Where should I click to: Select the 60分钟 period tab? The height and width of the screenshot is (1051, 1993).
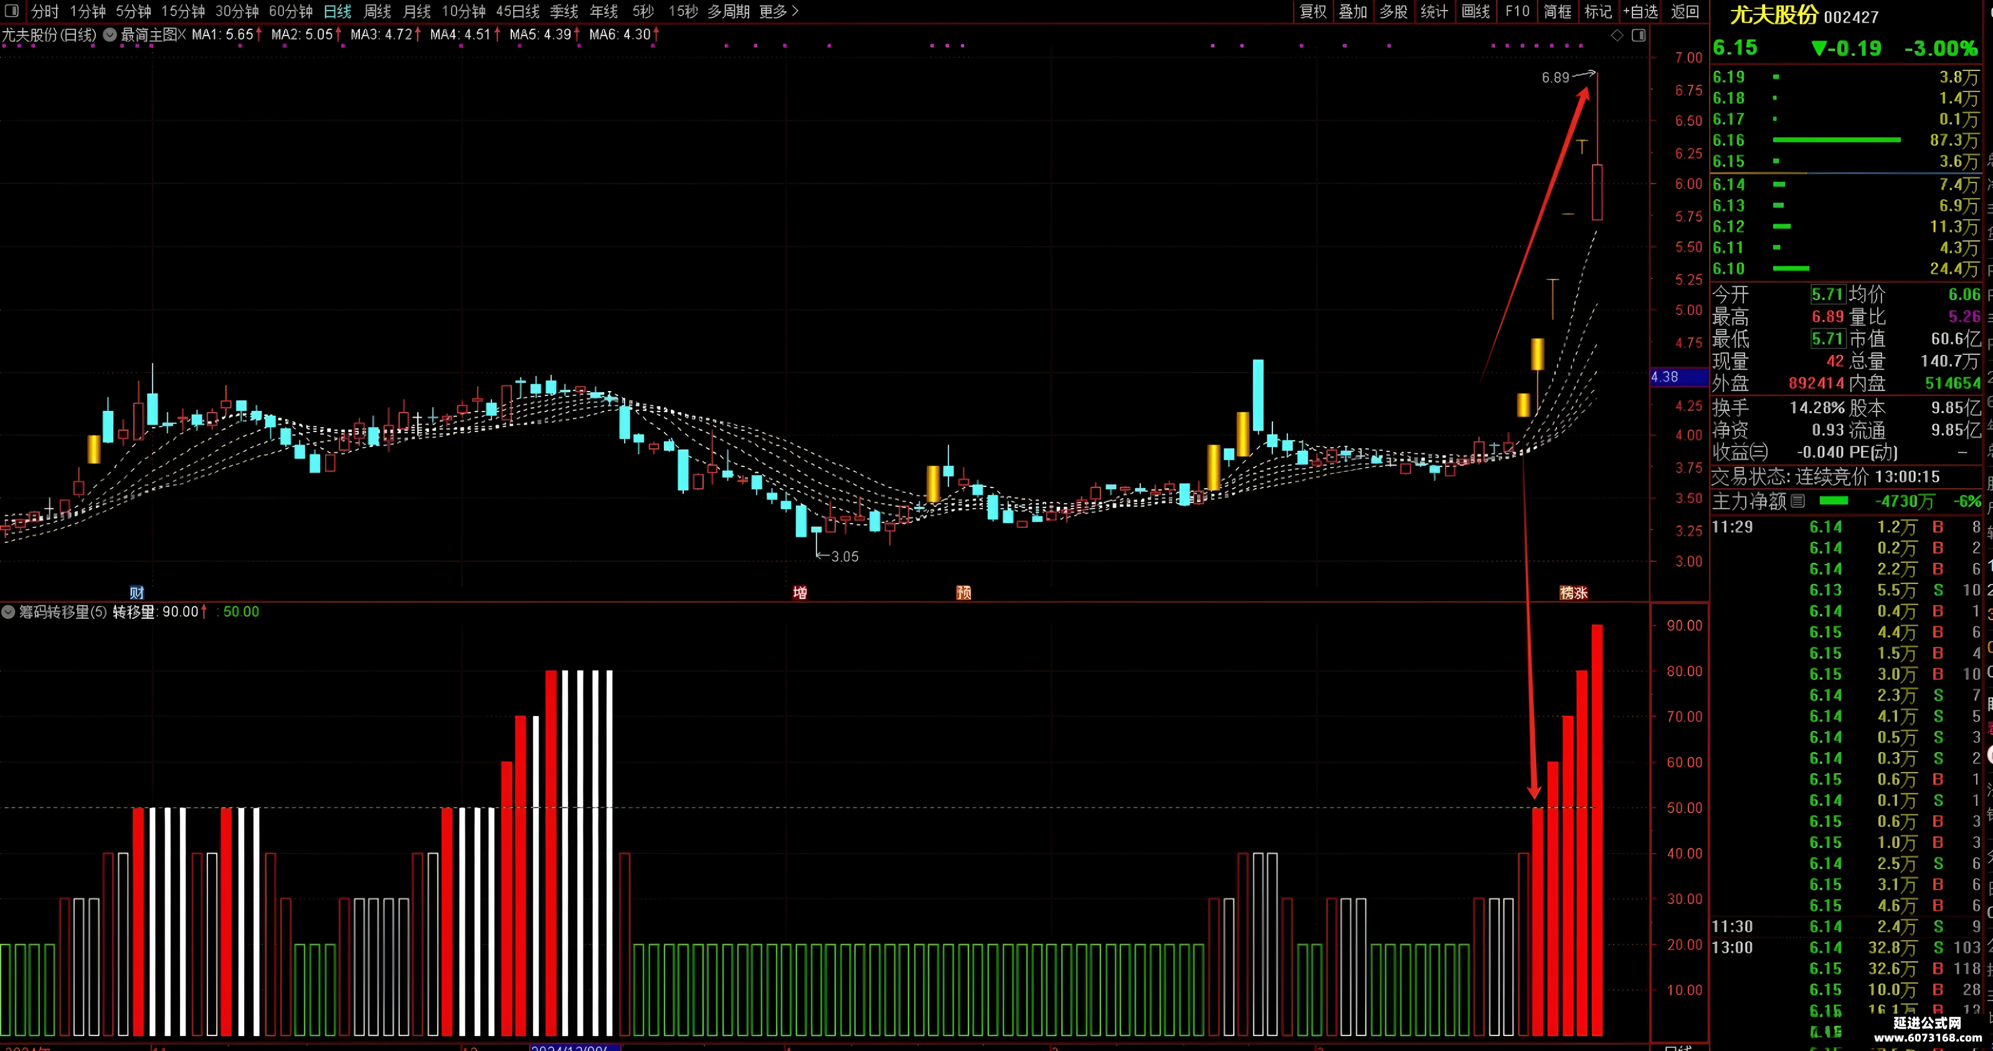tap(291, 12)
